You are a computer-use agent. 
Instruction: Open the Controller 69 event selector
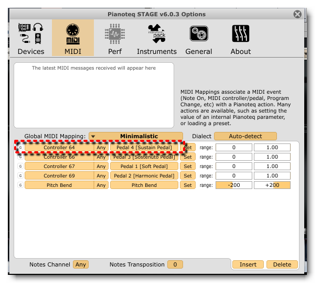pos(59,175)
